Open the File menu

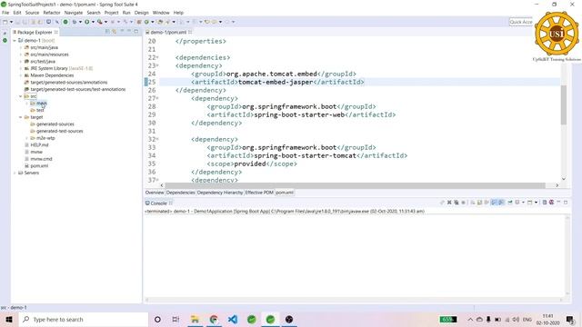coord(5,13)
